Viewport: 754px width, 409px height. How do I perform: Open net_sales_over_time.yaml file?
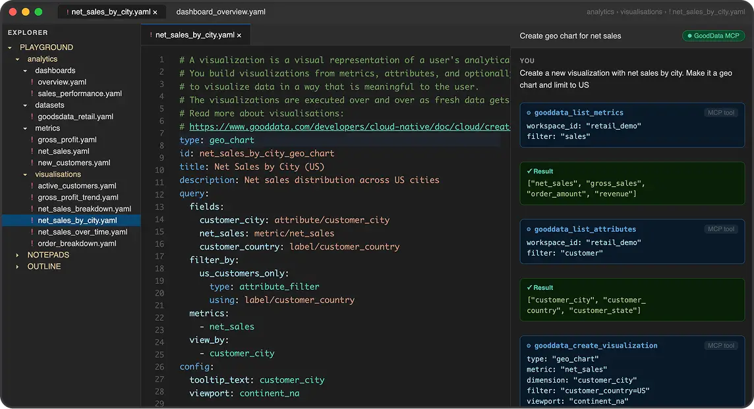click(82, 232)
